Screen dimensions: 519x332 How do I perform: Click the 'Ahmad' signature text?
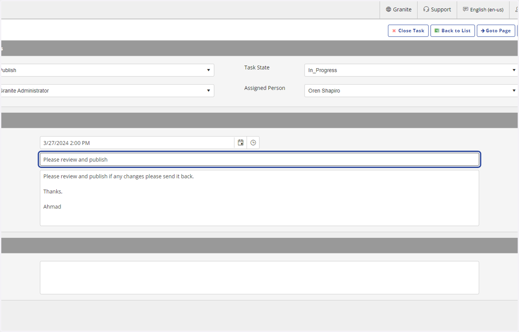(52, 207)
